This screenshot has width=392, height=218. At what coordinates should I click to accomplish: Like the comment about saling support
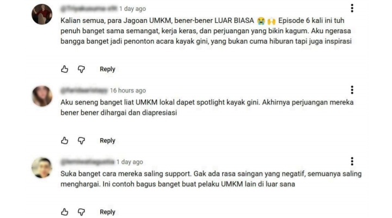point(64,212)
